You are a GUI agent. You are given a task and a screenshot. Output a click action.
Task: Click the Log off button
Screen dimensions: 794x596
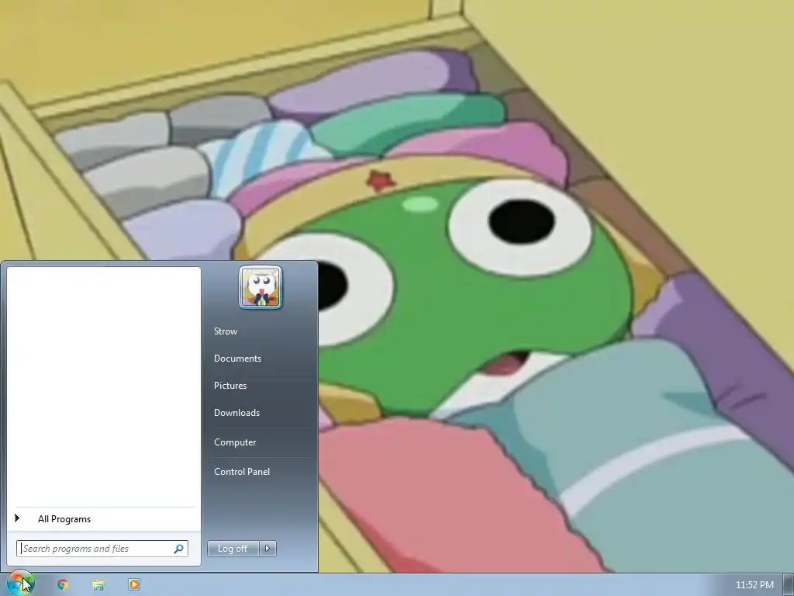[x=233, y=549]
